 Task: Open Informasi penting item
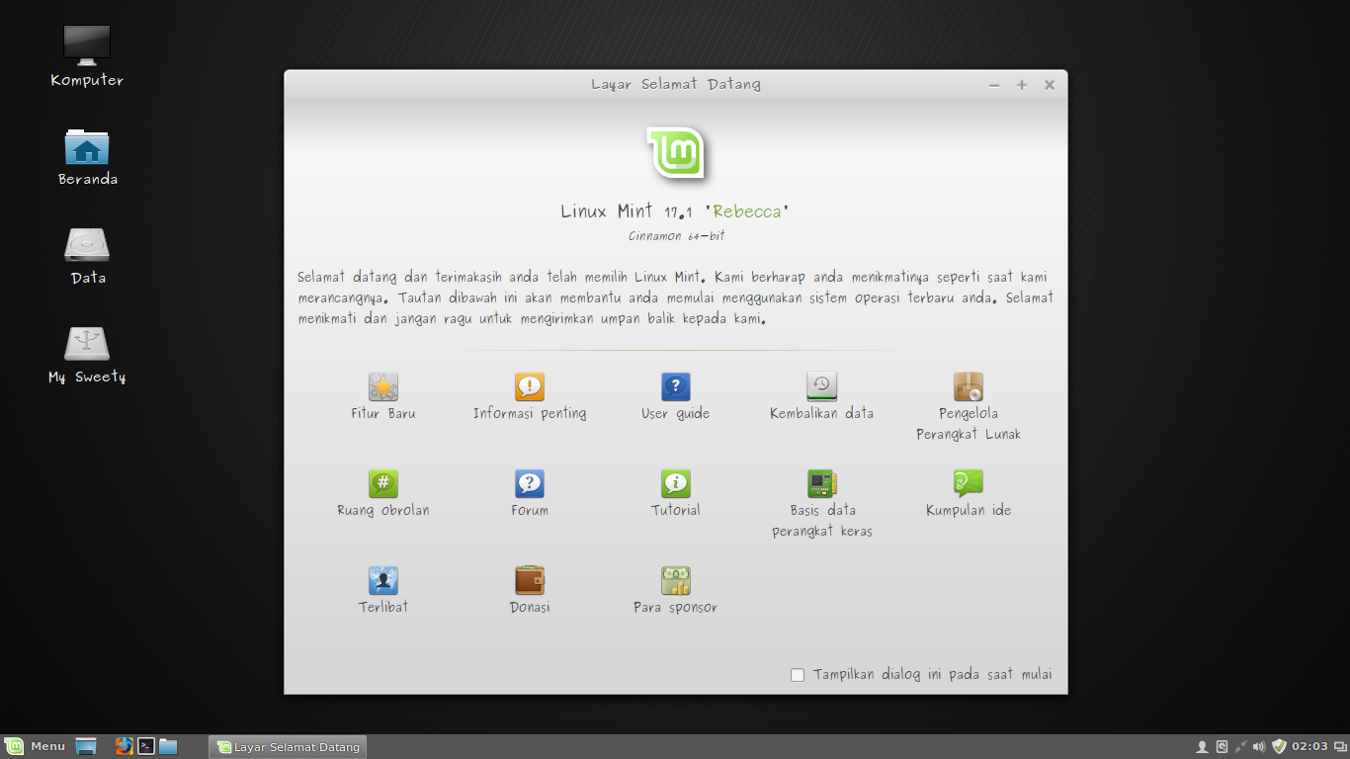pos(530,396)
